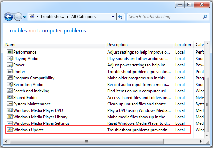The image size is (213, 148).
Task: Click 'Record audio input from a micro...' description
Action: pyautogui.click(x=138, y=85)
